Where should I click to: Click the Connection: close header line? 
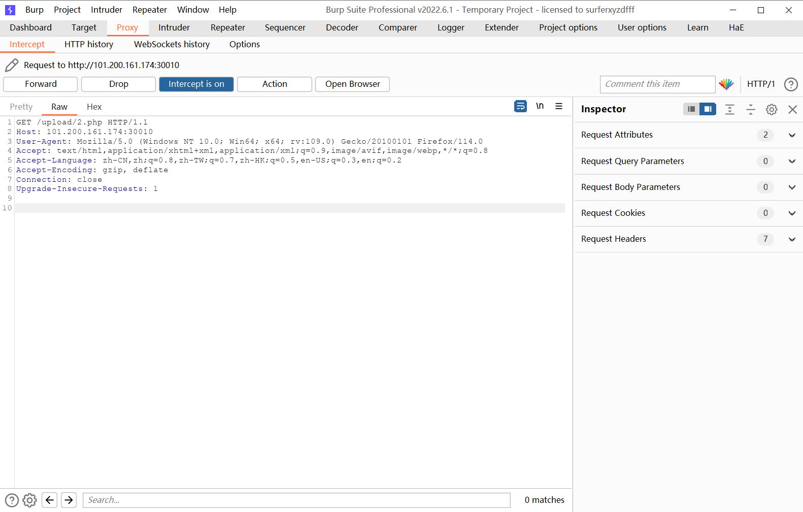point(59,180)
